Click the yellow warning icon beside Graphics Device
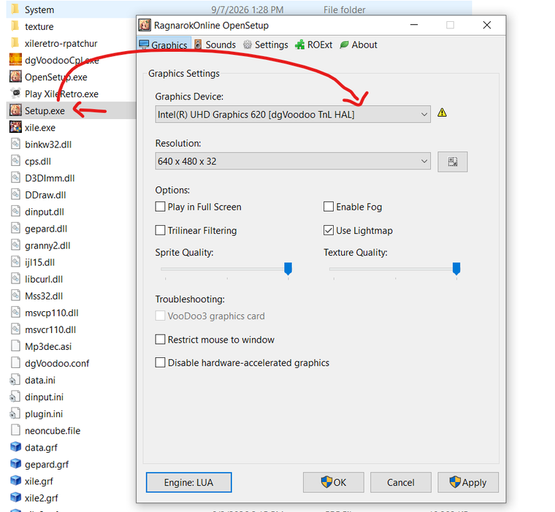The height and width of the screenshot is (512, 555). (442, 113)
